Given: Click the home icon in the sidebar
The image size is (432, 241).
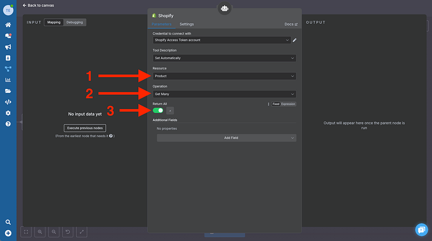Looking at the screenshot, I should coord(8,25).
